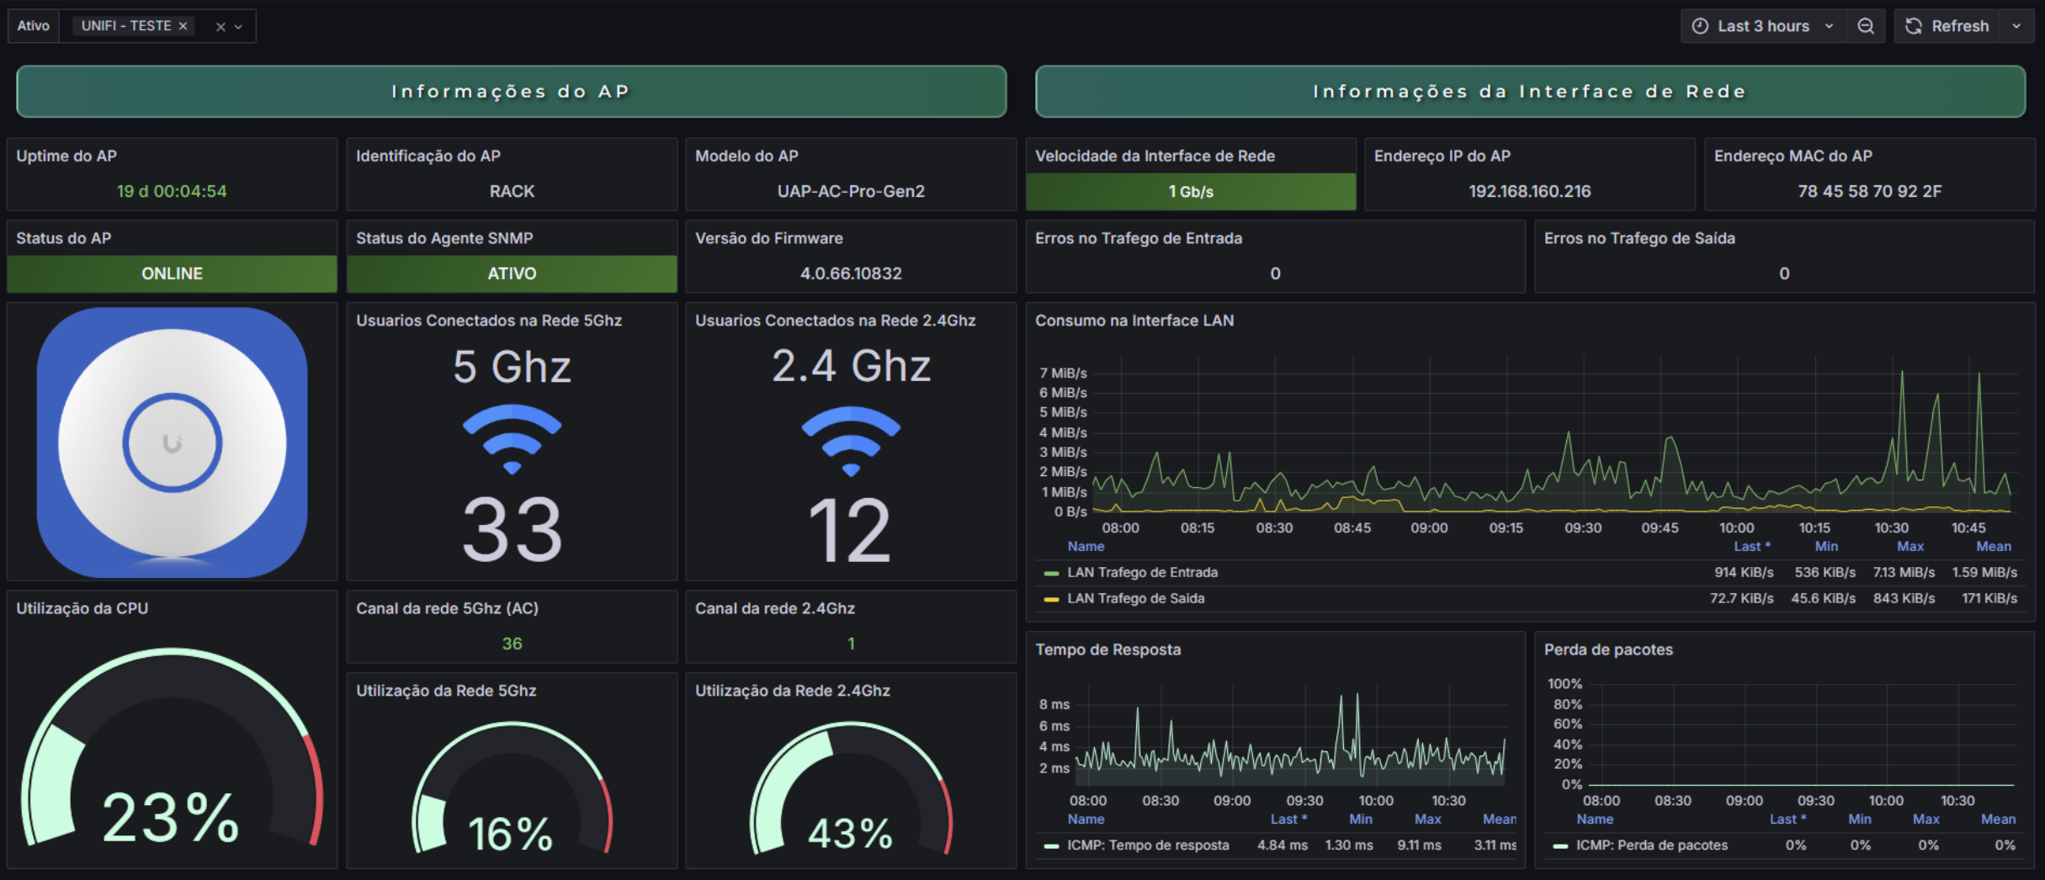Sort LAN legend by Max column
The image size is (2045, 880).
1910,547
